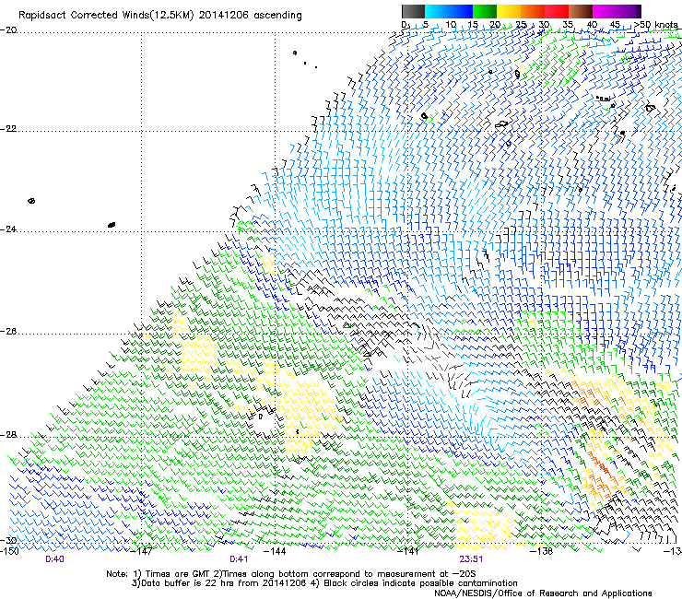
Task: Select the gray 0-5 knots legend swatch
Action: click(413, 11)
